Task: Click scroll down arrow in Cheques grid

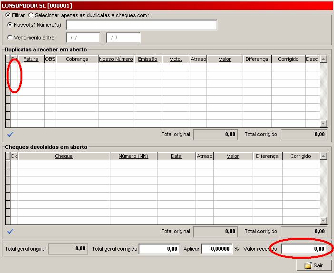Action: click(324, 220)
